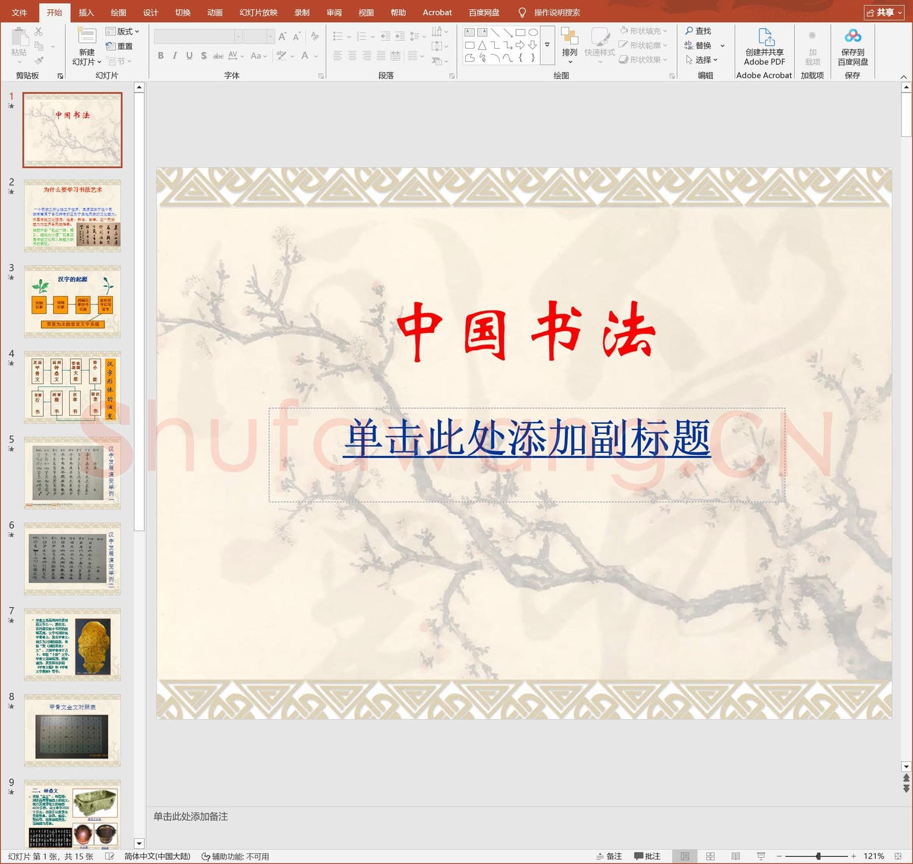The height and width of the screenshot is (864, 913).
Task: Open font dialog launcher in 字体 group
Action: click(321, 76)
